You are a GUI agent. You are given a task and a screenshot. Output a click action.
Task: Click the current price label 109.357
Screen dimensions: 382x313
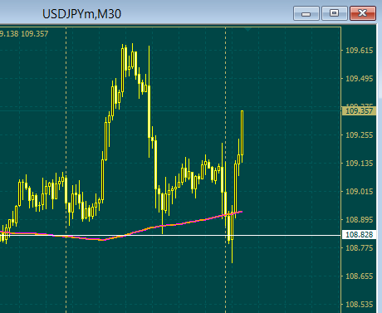pyautogui.click(x=360, y=111)
